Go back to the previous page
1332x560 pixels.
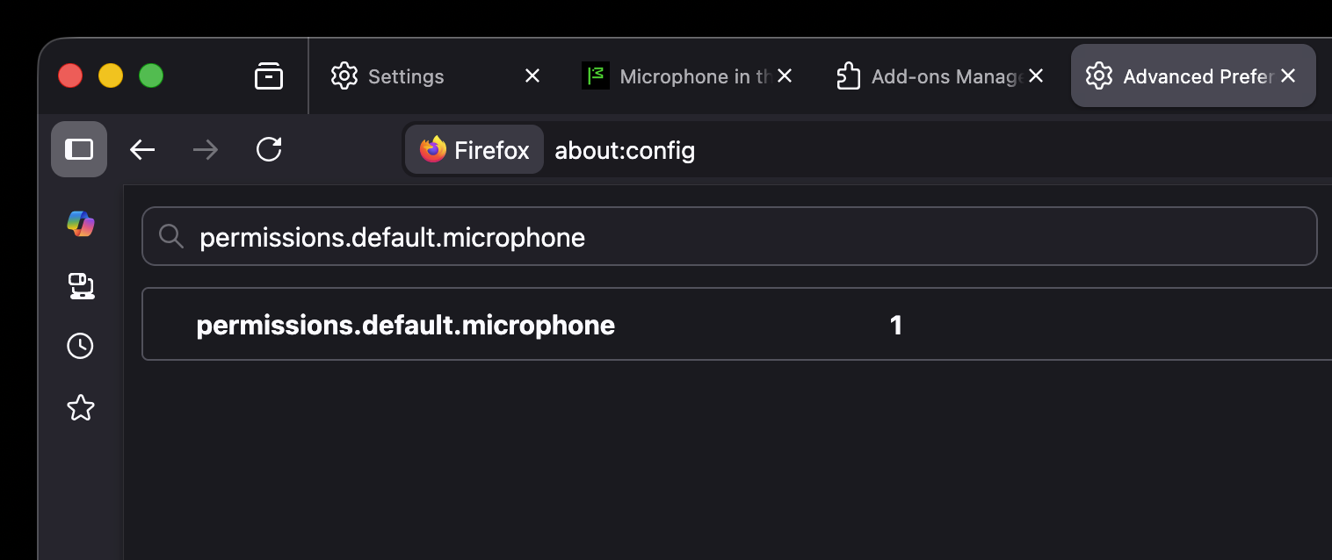click(142, 150)
